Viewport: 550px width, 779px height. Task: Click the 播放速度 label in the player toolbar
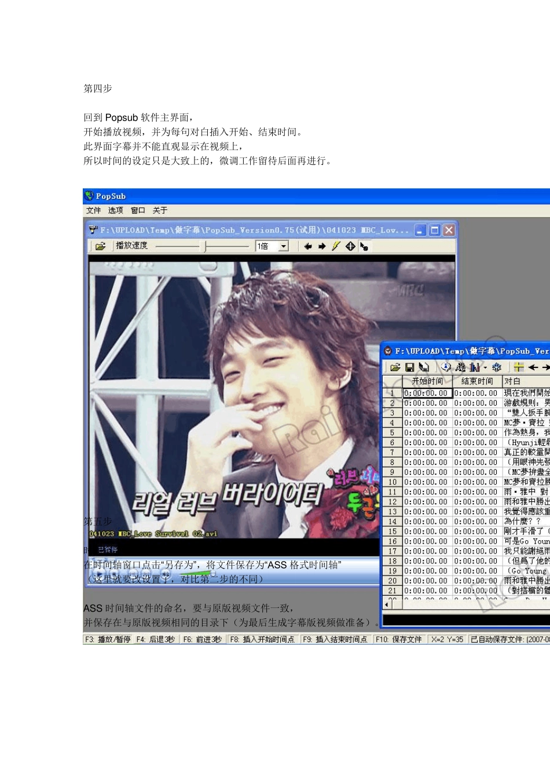pos(132,246)
